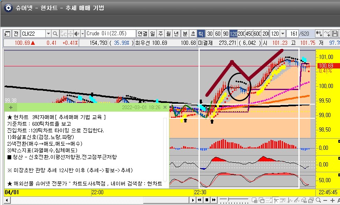Click the chart-grid window icon in the bottom toolbar

[x=254, y=200]
